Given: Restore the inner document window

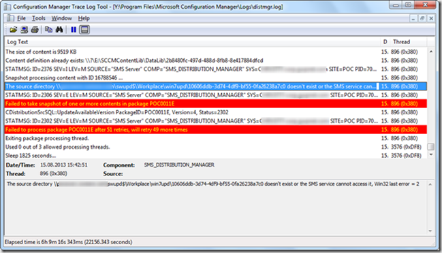Looking at the screenshot, I should (422, 18).
